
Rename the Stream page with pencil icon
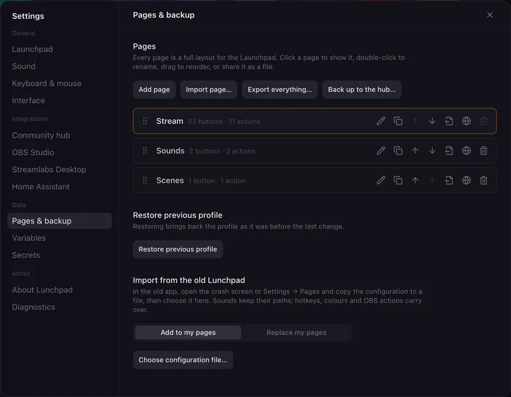[380, 121]
